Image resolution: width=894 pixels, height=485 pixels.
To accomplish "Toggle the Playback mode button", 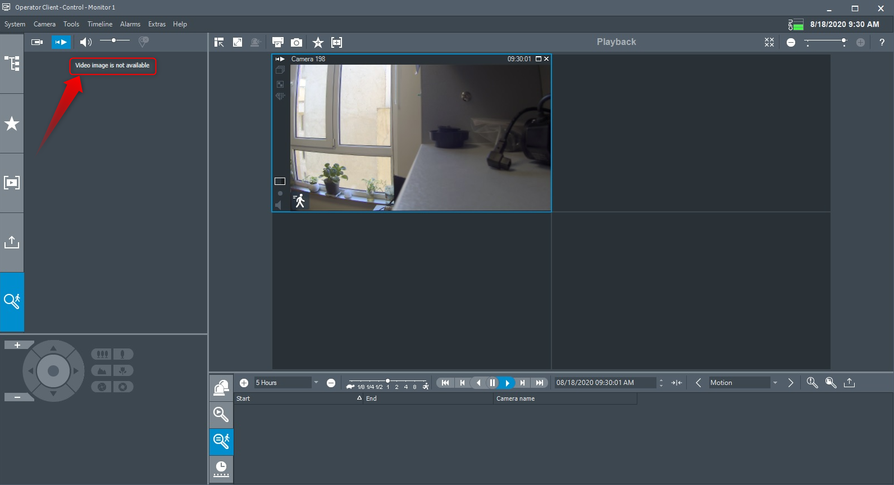I will [x=61, y=42].
